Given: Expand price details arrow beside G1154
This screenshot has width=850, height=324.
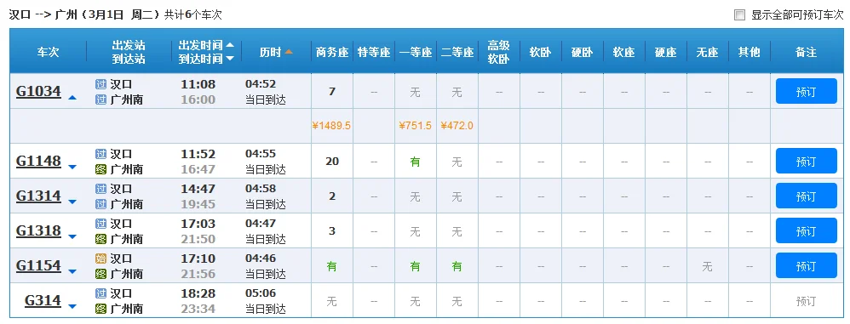Looking at the screenshot, I should tap(72, 272).
